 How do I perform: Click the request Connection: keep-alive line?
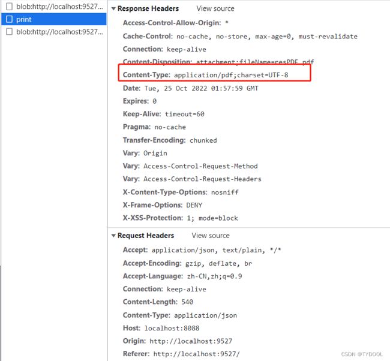pos(164,289)
